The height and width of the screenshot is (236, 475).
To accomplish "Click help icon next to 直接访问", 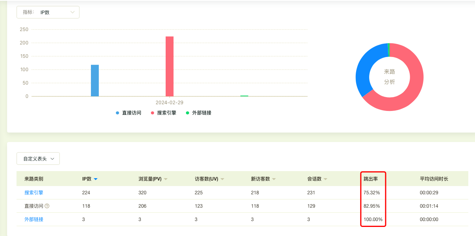I will (x=47, y=206).
